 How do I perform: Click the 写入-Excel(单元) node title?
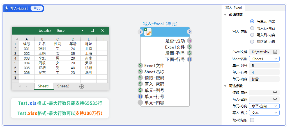160,24
